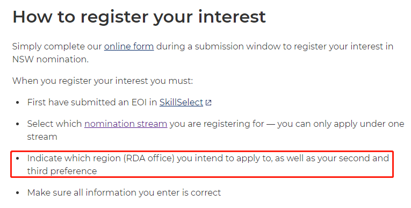Click the words NSW nomination in the paragraph
Screen dimensions: 411x208
[50, 59]
